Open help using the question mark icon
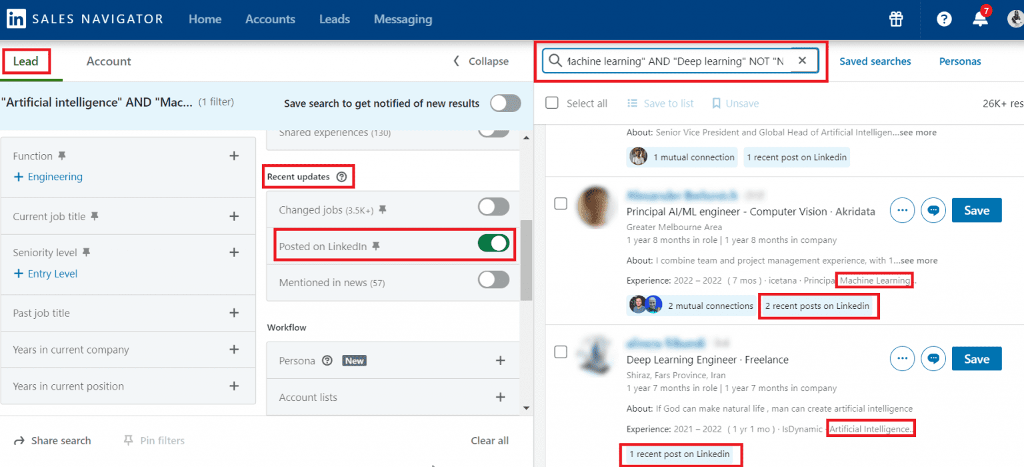 943,19
